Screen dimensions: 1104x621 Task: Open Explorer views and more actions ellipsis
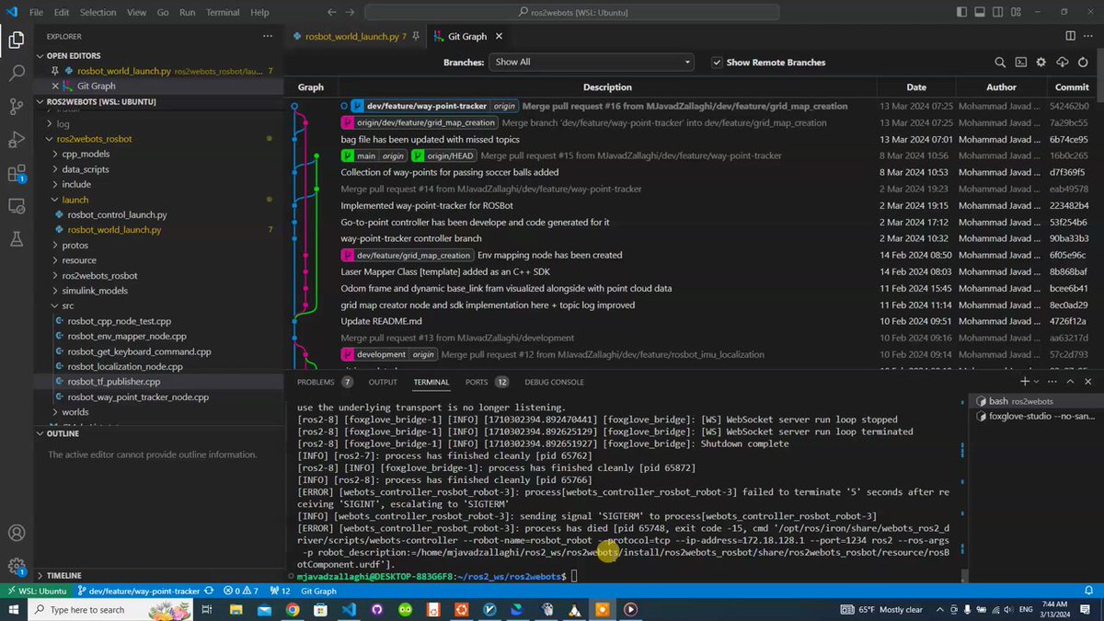click(x=268, y=36)
